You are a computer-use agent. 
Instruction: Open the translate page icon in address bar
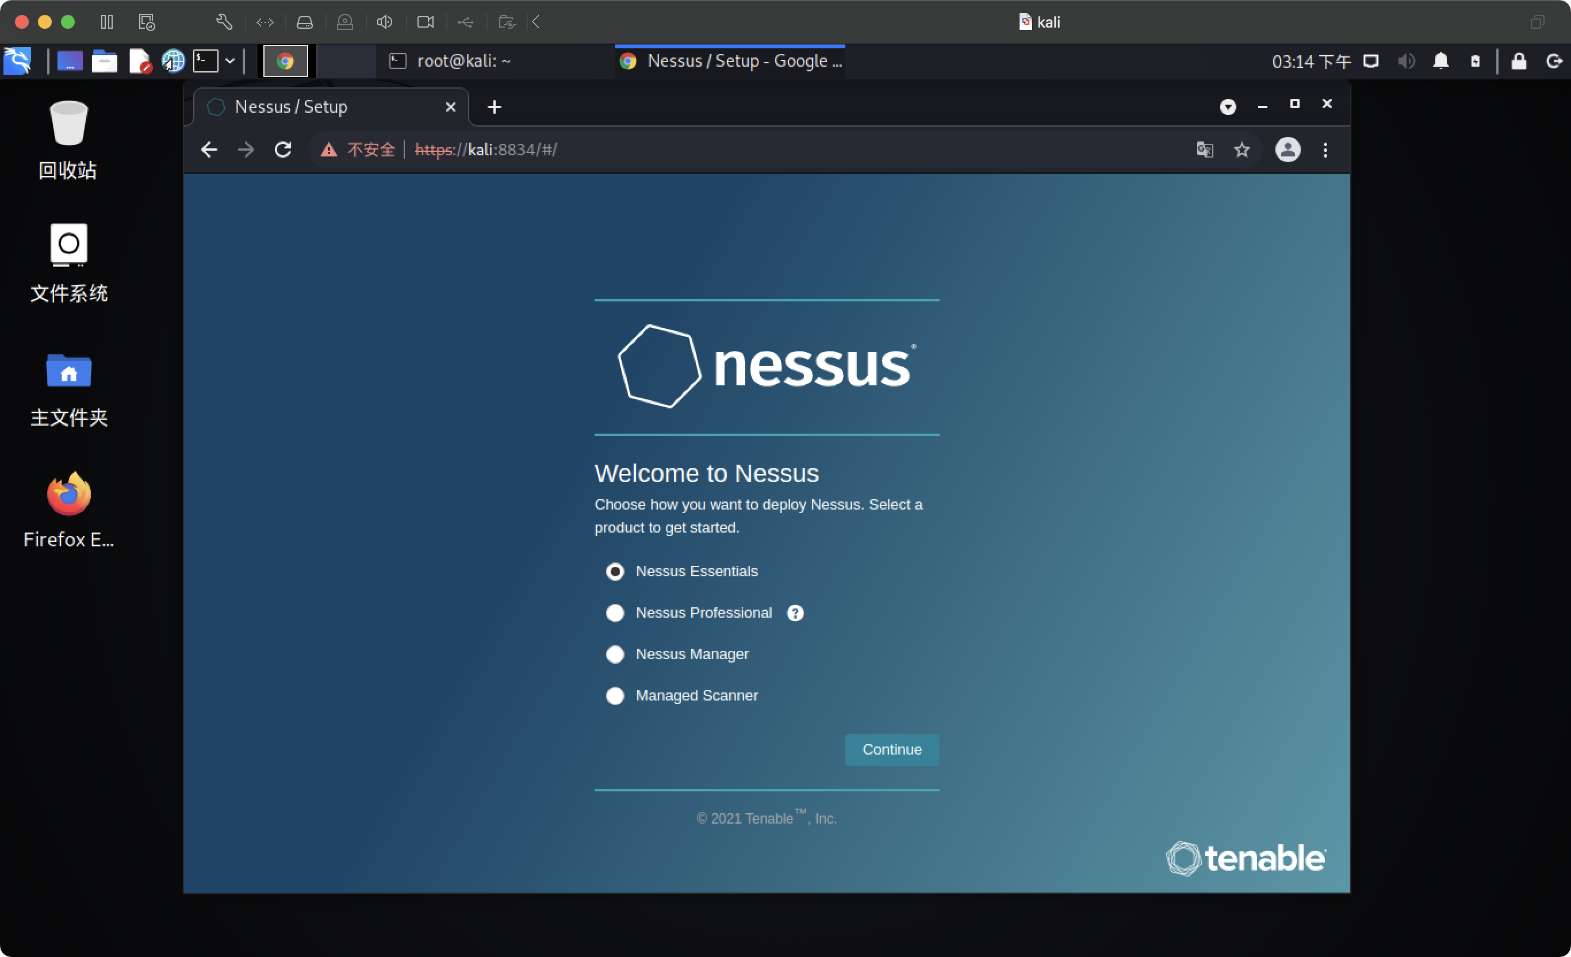tap(1206, 150)
